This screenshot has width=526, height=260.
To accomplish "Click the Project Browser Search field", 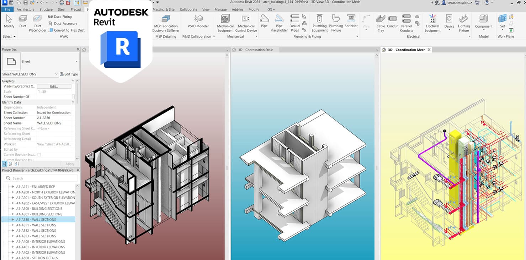I will pos(40,178).
